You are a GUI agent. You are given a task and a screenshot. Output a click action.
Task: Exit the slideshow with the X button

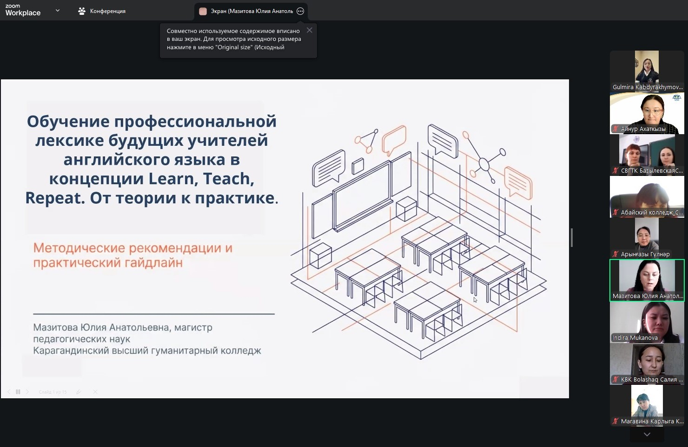pyautogui.click(x=95, y=392)
